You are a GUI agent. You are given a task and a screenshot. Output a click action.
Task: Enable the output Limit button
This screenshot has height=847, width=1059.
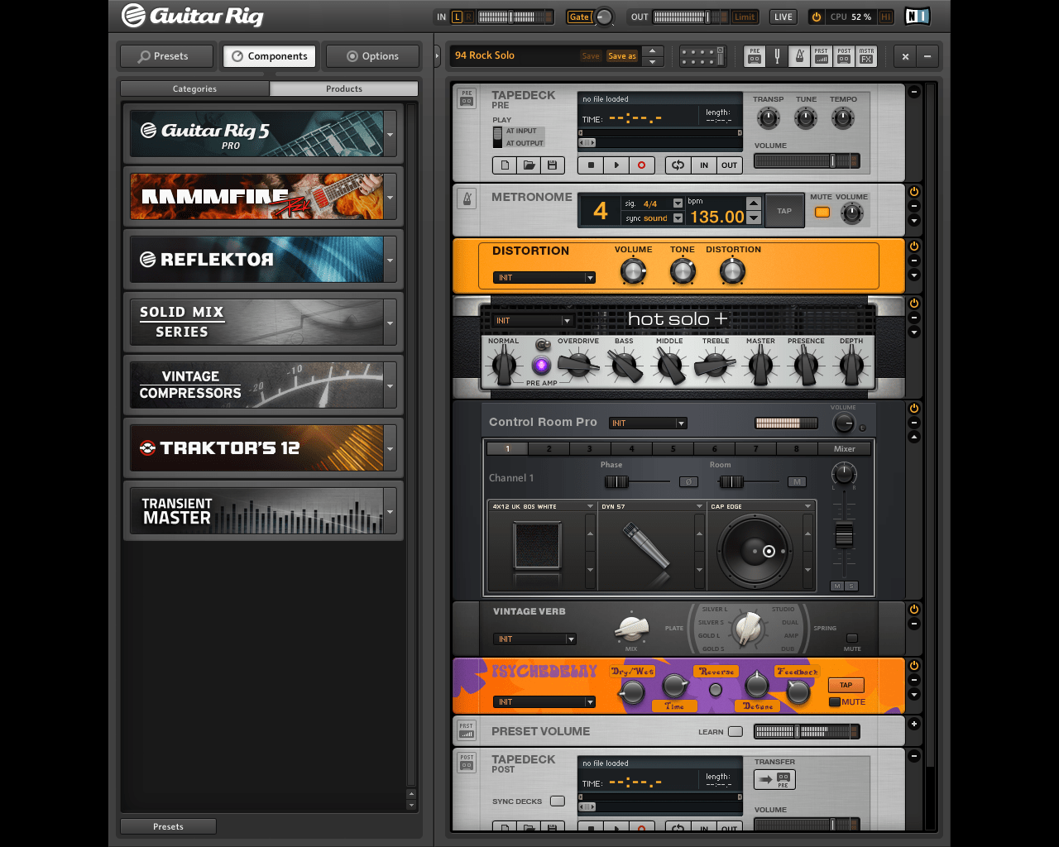(745, 17)
